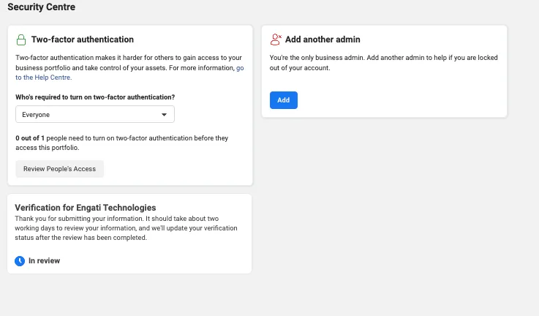Click the Verification for Engati Technologies heading
This screenshot has width=539, height=316.
click(86, 208)
